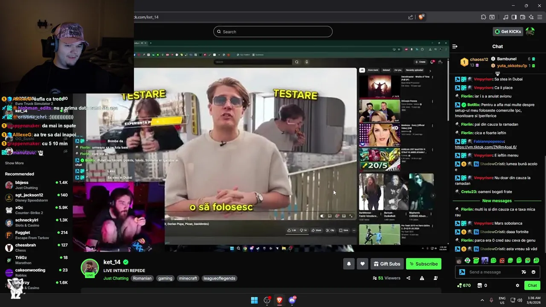Open chat settings gear icon

(517, 285)
